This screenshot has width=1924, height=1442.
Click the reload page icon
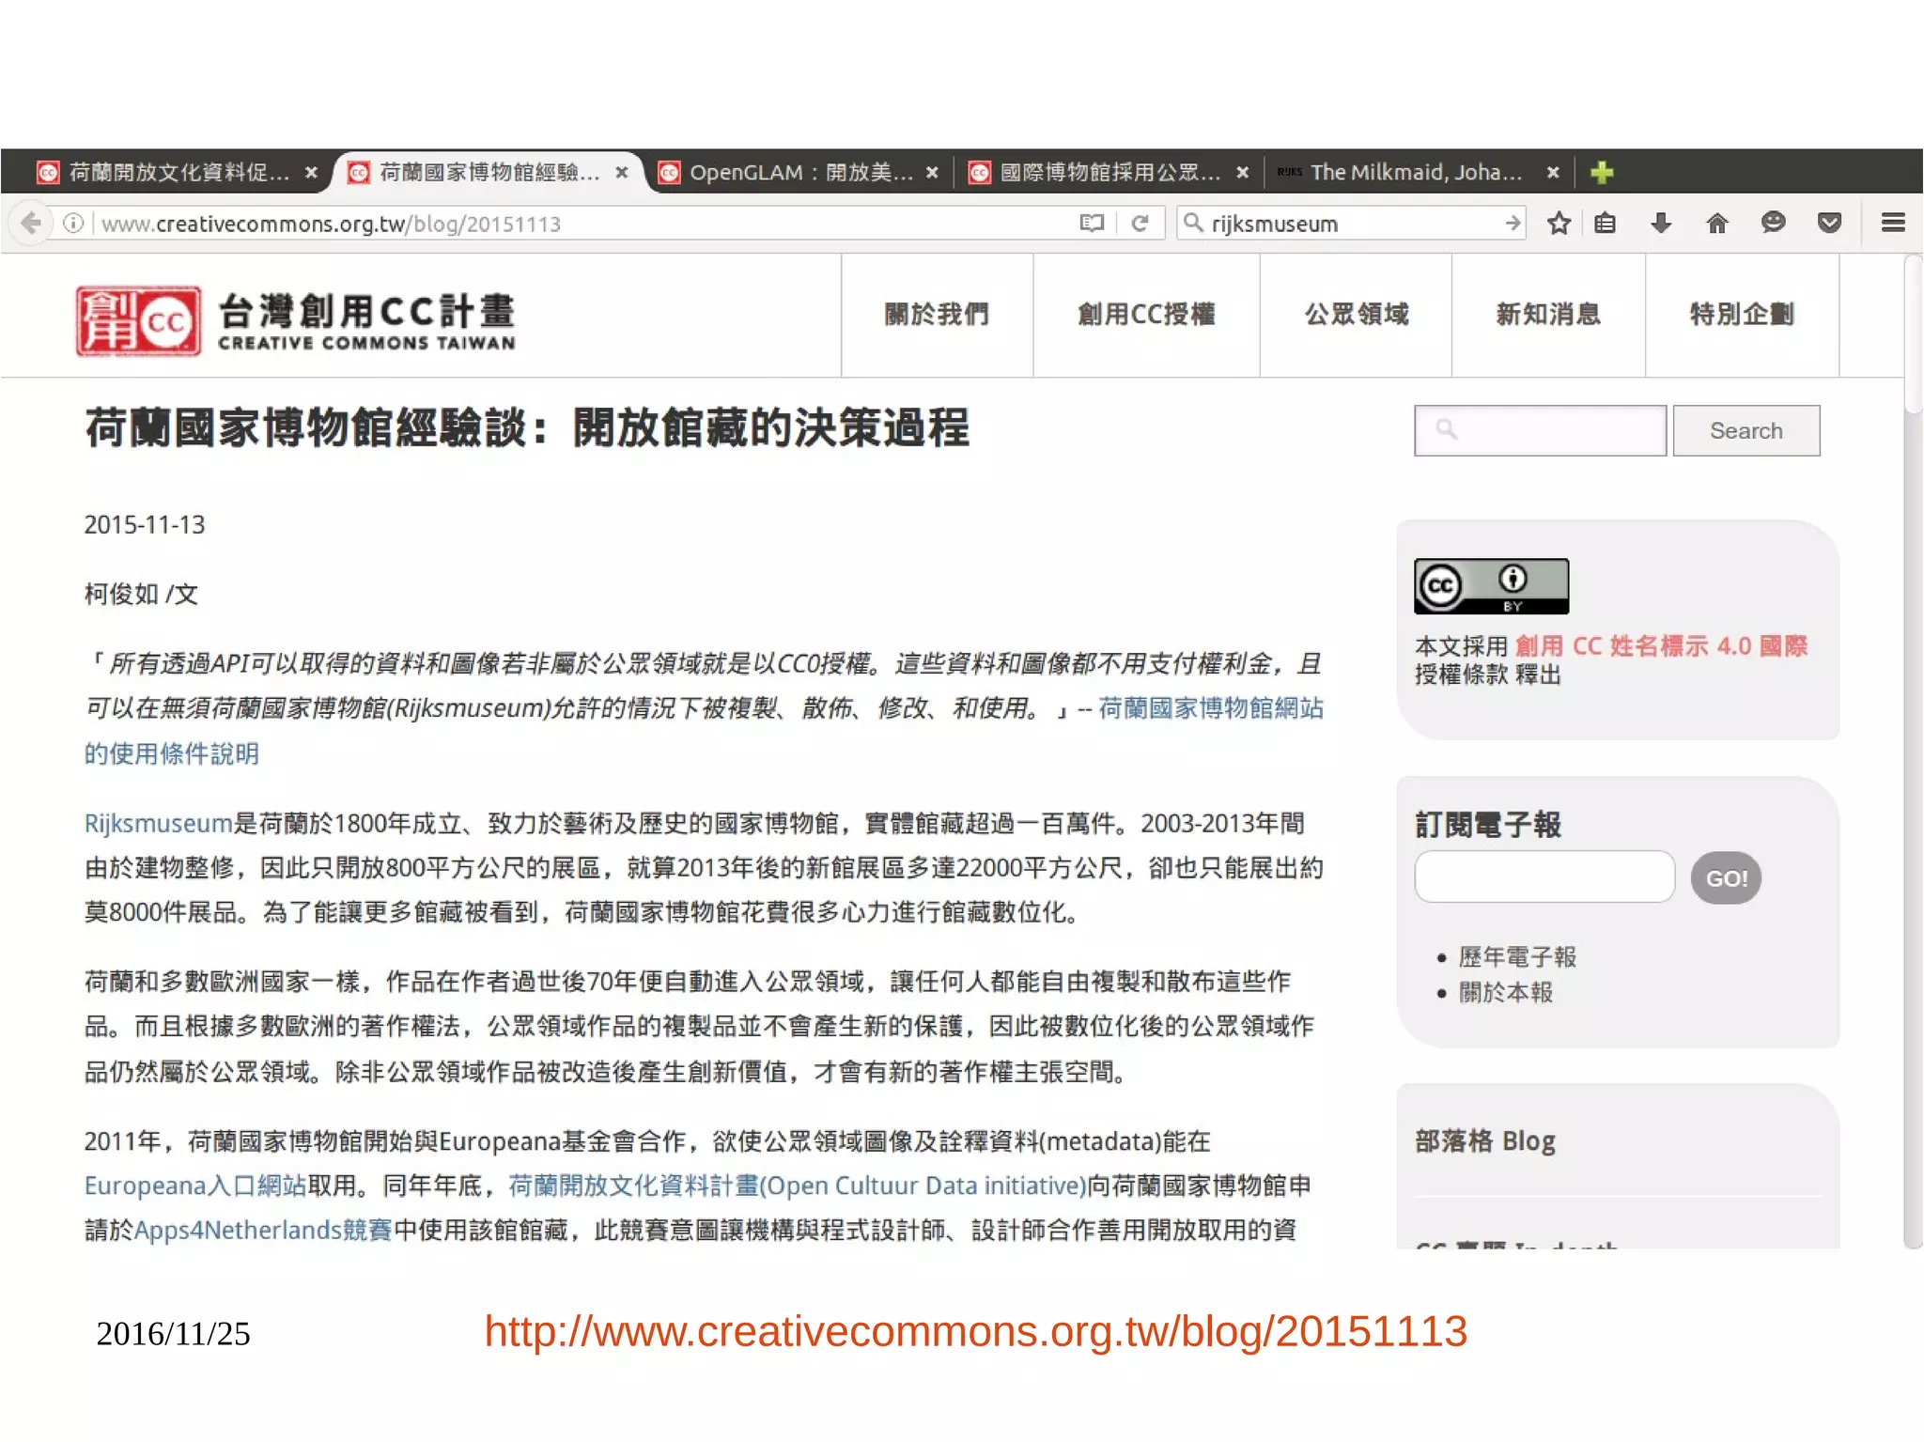point(1140,224)
